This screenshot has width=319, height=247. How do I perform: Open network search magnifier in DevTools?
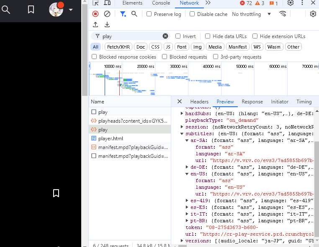pyautogui.click(x=134, y=14)
